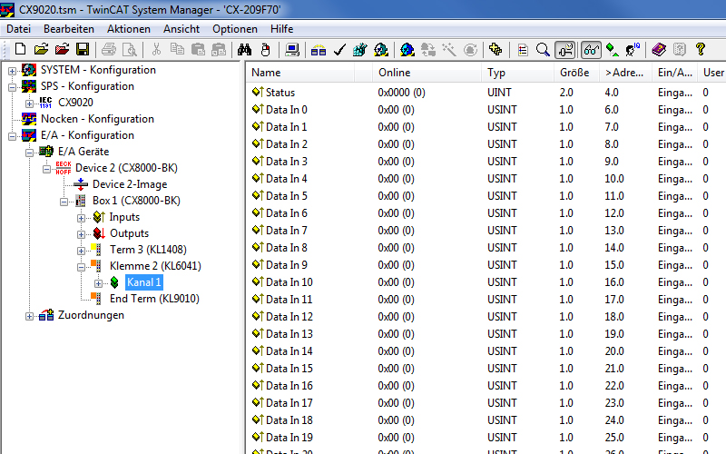Toggle the pressed watch-window toolbar button
Screen dimensions: 726x454
[x=565, y=49]
